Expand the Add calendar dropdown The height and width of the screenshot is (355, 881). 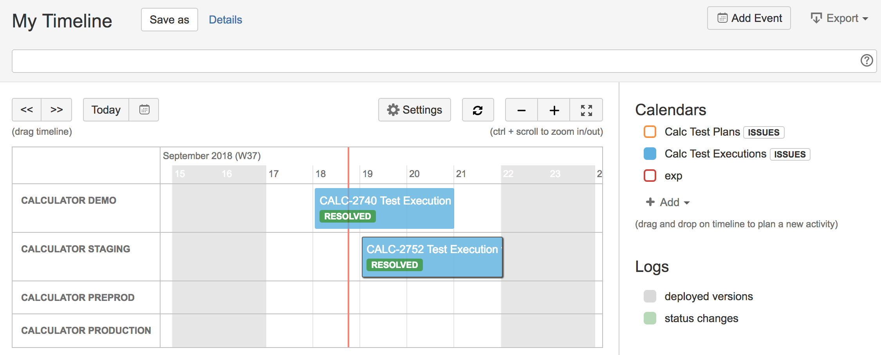[x=668, y=202]
